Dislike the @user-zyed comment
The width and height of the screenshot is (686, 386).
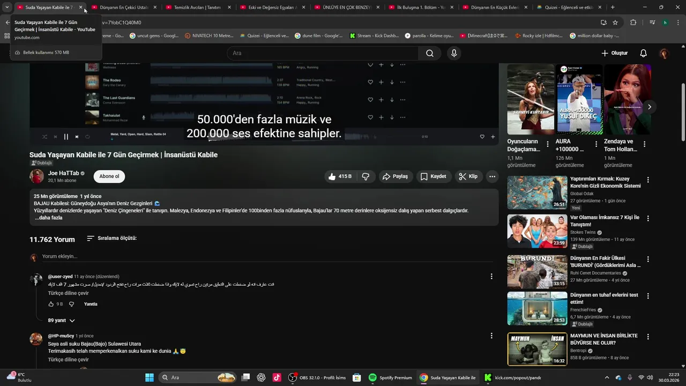(71, 304)
